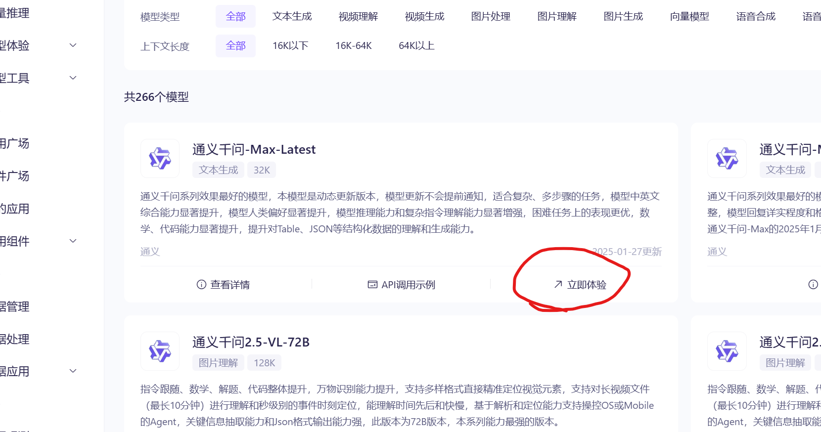Filter context length to 64K以上
The height and width of the screenshot is (432, 821).
click(416, 45)
